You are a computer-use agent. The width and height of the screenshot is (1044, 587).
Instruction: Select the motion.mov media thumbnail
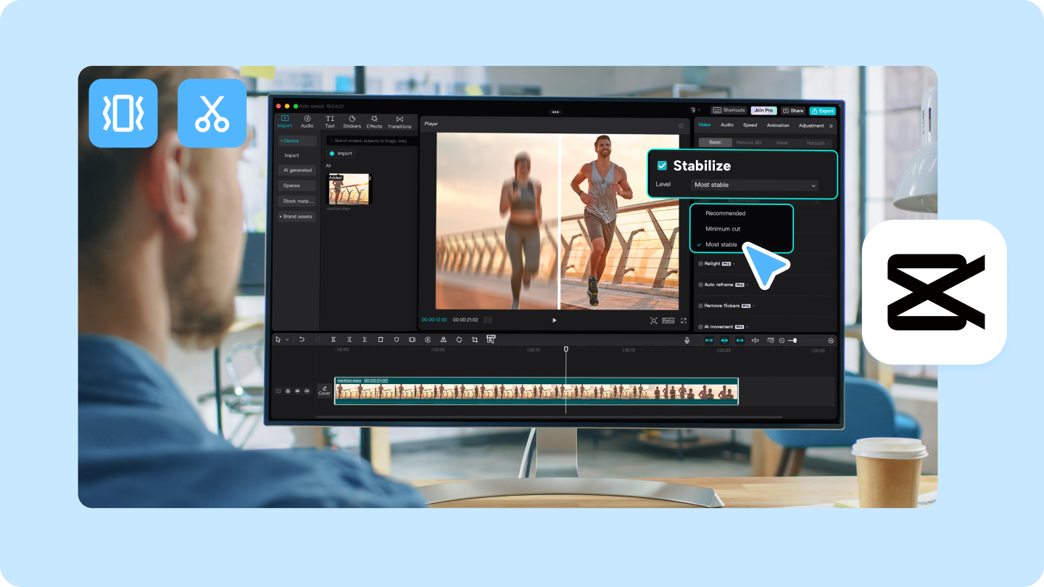(x=349, y=190)
